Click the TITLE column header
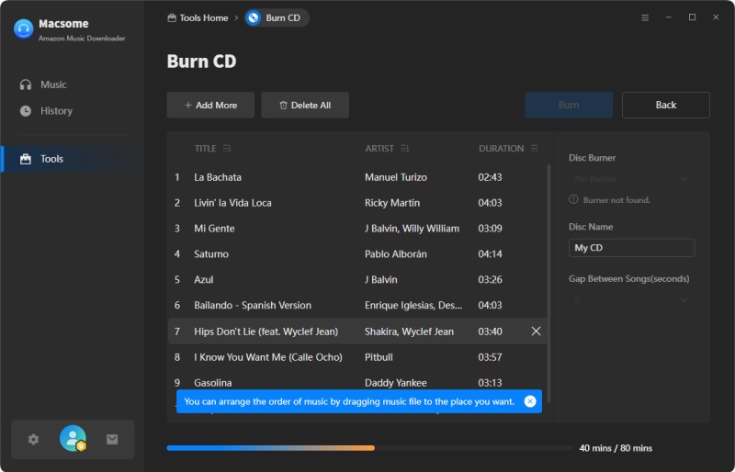The width and height of the screenshot is (735, 472). [205, 149]
